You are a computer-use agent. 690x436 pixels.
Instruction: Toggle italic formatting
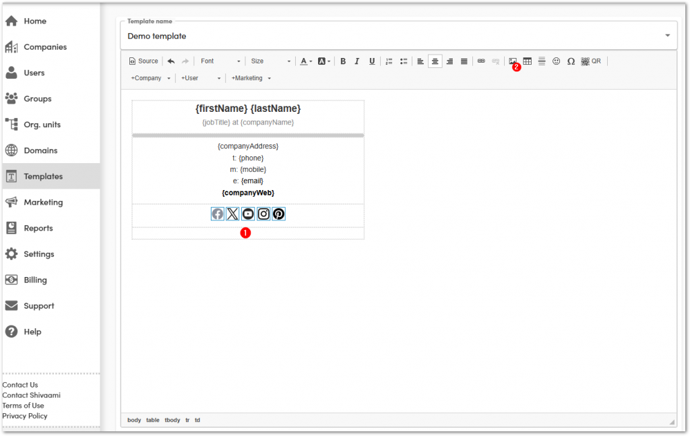click(x=357, y=61)
